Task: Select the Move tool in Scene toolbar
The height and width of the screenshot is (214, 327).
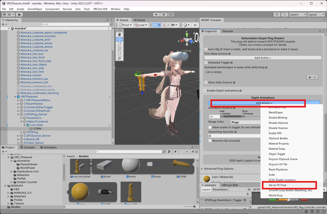Action: pos(119,39)
